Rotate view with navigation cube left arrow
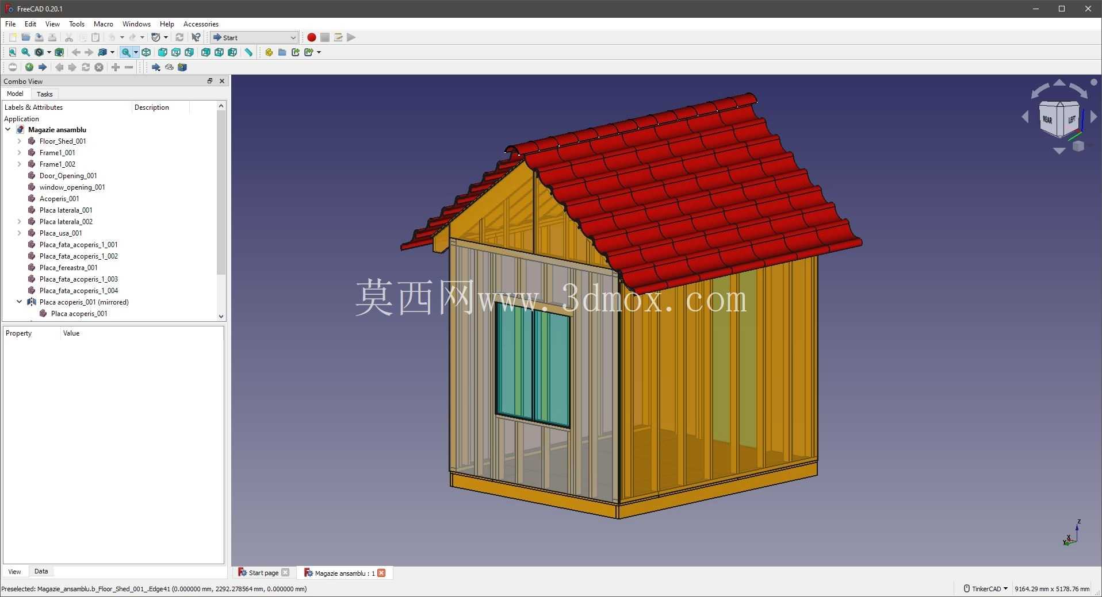This screenshot has width=1102, height=597. 1026,117
